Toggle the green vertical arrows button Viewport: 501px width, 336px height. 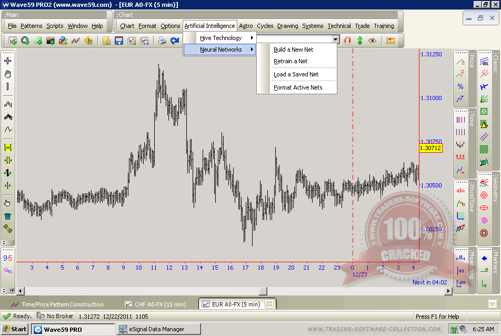coord(360,40)
